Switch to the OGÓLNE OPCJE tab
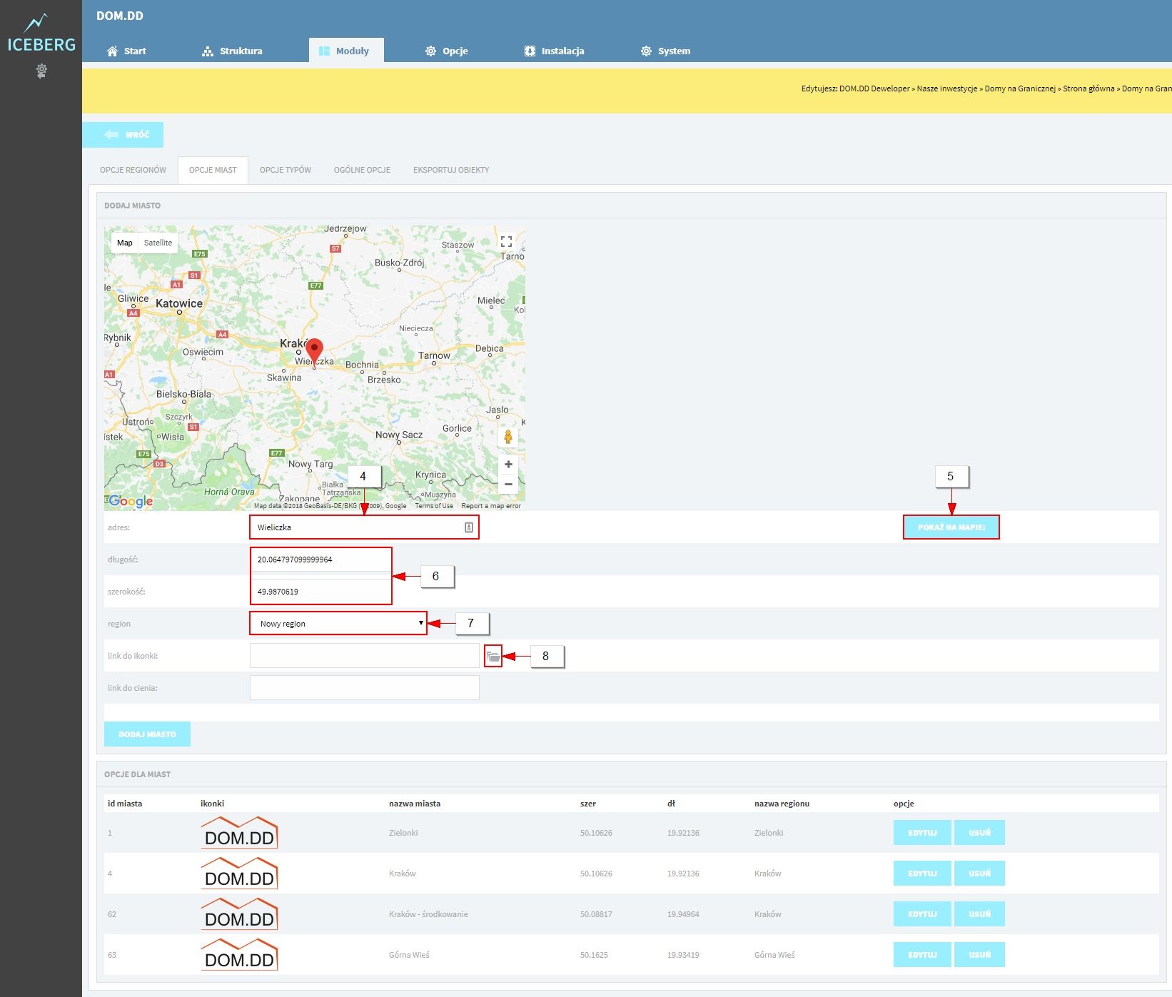This screenshot has width=1172, height=997. (x=362, y=170)
